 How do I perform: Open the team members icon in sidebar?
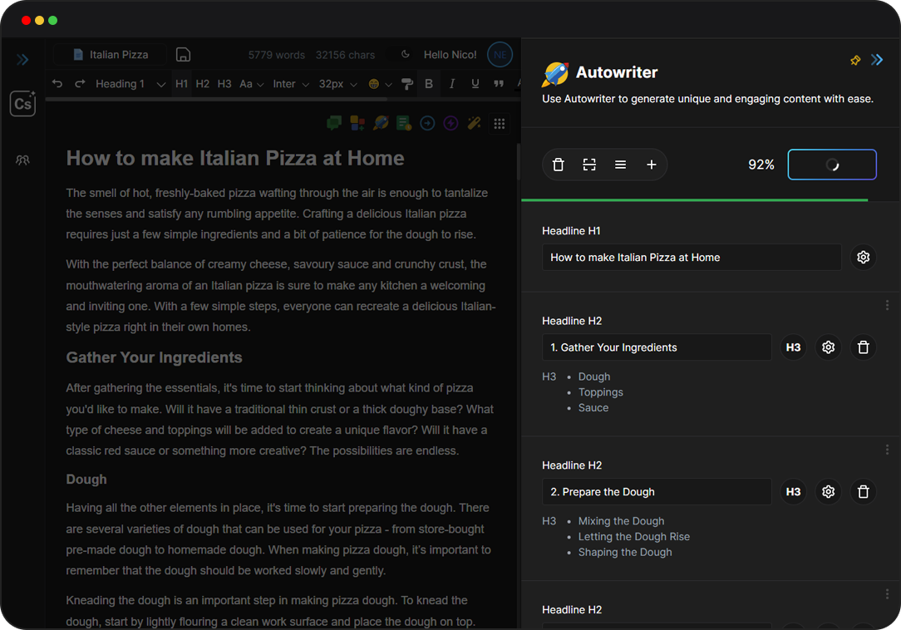[22, 160]
